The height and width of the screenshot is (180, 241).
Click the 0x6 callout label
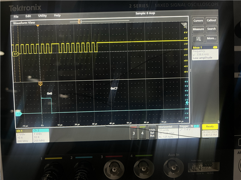click(x=49, y=93)
